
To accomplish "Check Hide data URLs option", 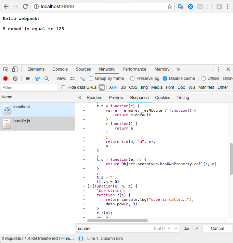I will click(63, 87).
